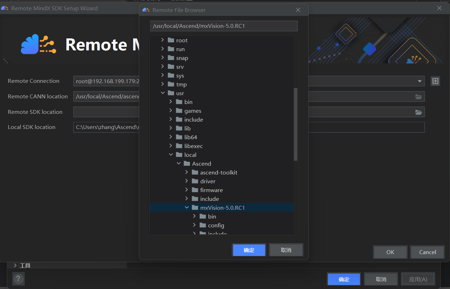Image resolution: width=450 pixels, height=289 pixels.
Task: Select the Ascend folder icon
Action: coord(187,164)
